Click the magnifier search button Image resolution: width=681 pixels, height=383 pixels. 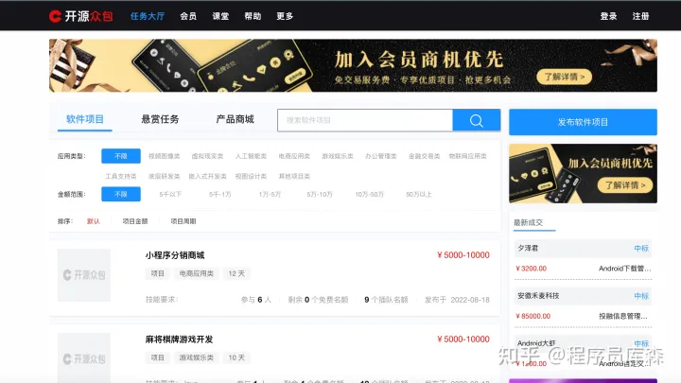click(x=477, y=120)
